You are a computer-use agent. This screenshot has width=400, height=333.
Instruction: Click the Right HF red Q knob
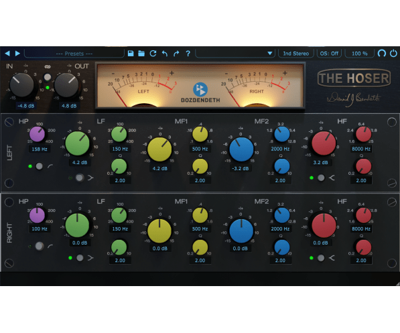pos(363,247)
